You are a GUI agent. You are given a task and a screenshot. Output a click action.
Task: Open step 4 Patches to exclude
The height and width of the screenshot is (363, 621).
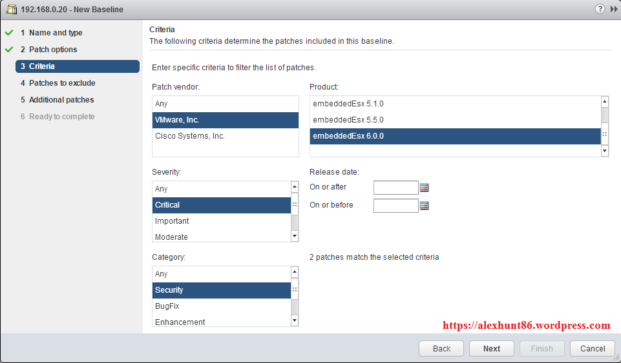point(62,83)
